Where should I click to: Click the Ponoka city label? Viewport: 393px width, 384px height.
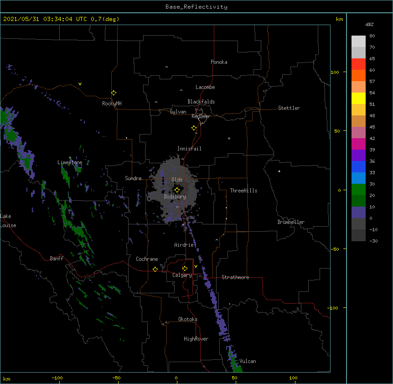(x=219, y=62)
